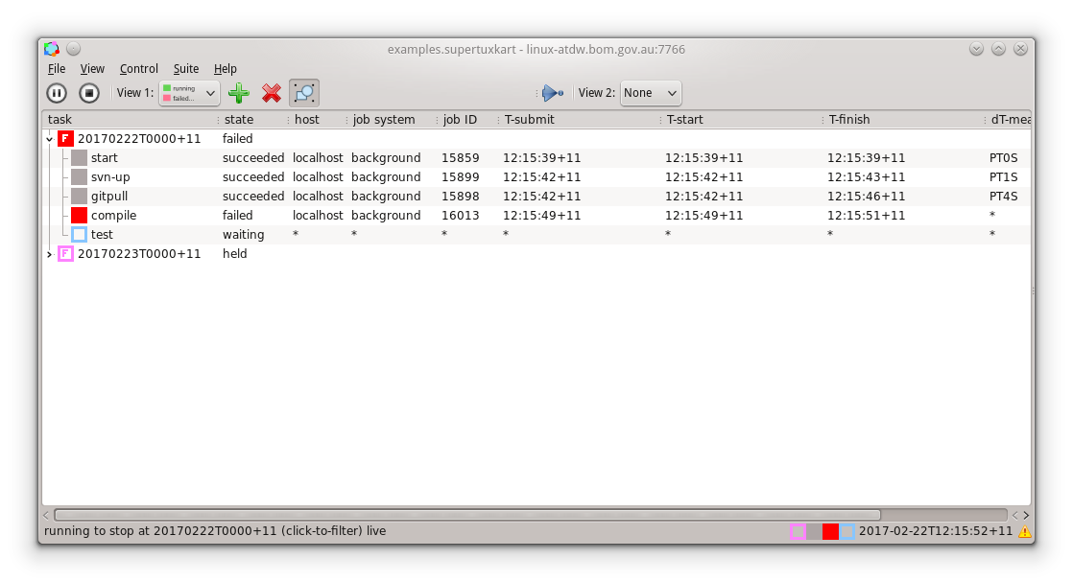Click job ID 15859 cell
Screen dimensions: 1073x582
(x=461, y=158)
